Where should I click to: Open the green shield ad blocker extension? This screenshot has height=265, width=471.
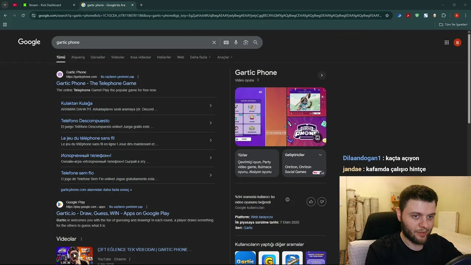point(417,15)
